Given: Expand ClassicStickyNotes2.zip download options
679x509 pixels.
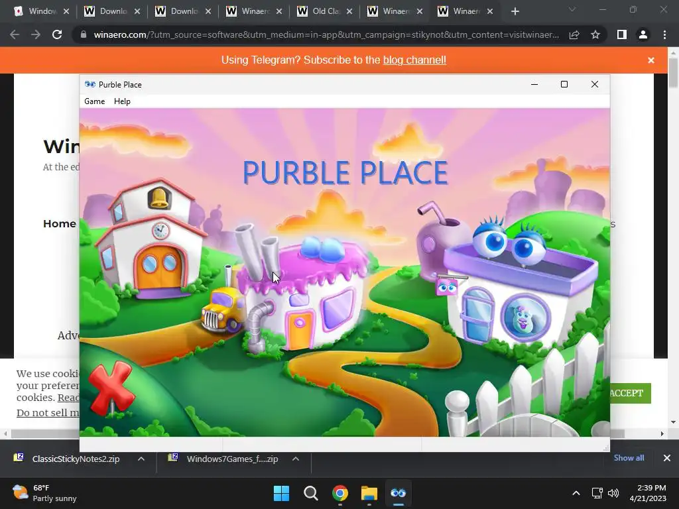Looking at the screenshot, I should (x=141, y=459).
